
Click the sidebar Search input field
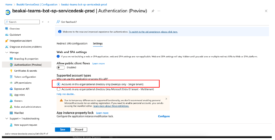point(22,22)
